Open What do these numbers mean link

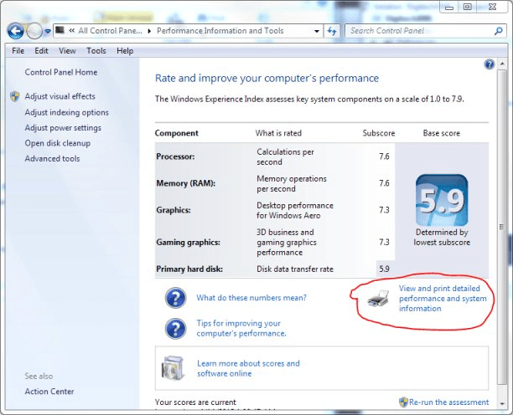(251, 298)
